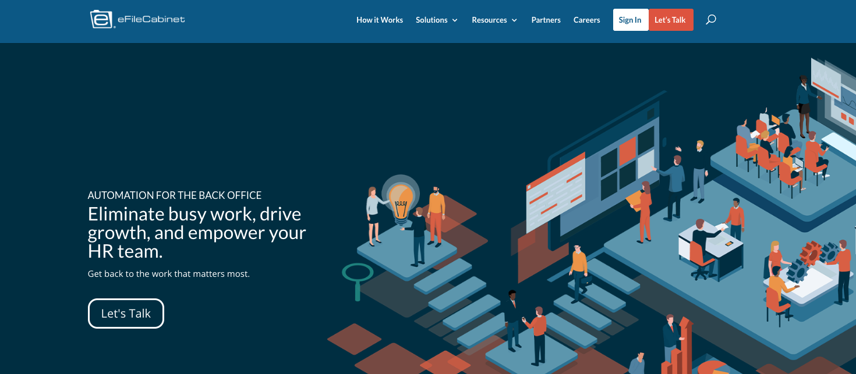Go to the Careers page
Screen dimensions: 856x374
tap(586, 20)
